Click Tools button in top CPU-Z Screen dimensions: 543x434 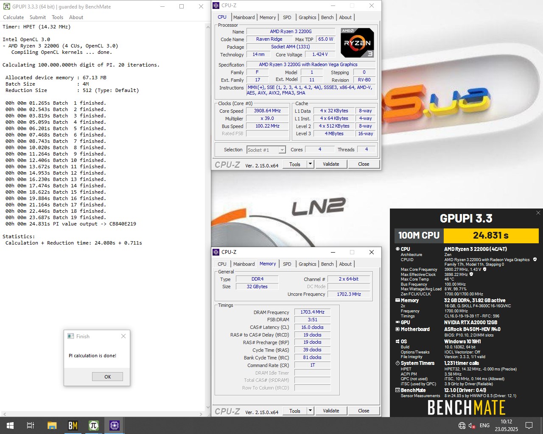click(295, 164)
